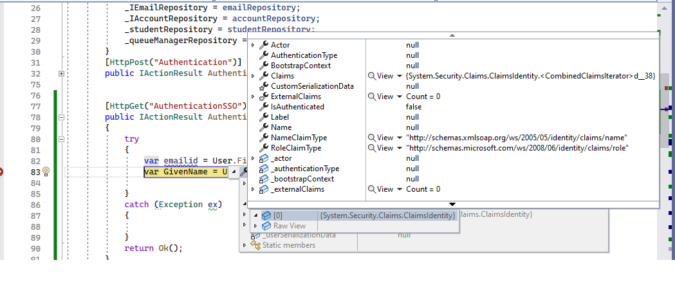675x296 pixels.
Task: Collapse the [0] ClaimsIdentity entry
Action: pyautogui.click(x=255, y=216)
